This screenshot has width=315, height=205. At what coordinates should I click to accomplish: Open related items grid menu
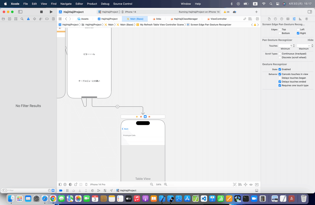click(60, 19)
